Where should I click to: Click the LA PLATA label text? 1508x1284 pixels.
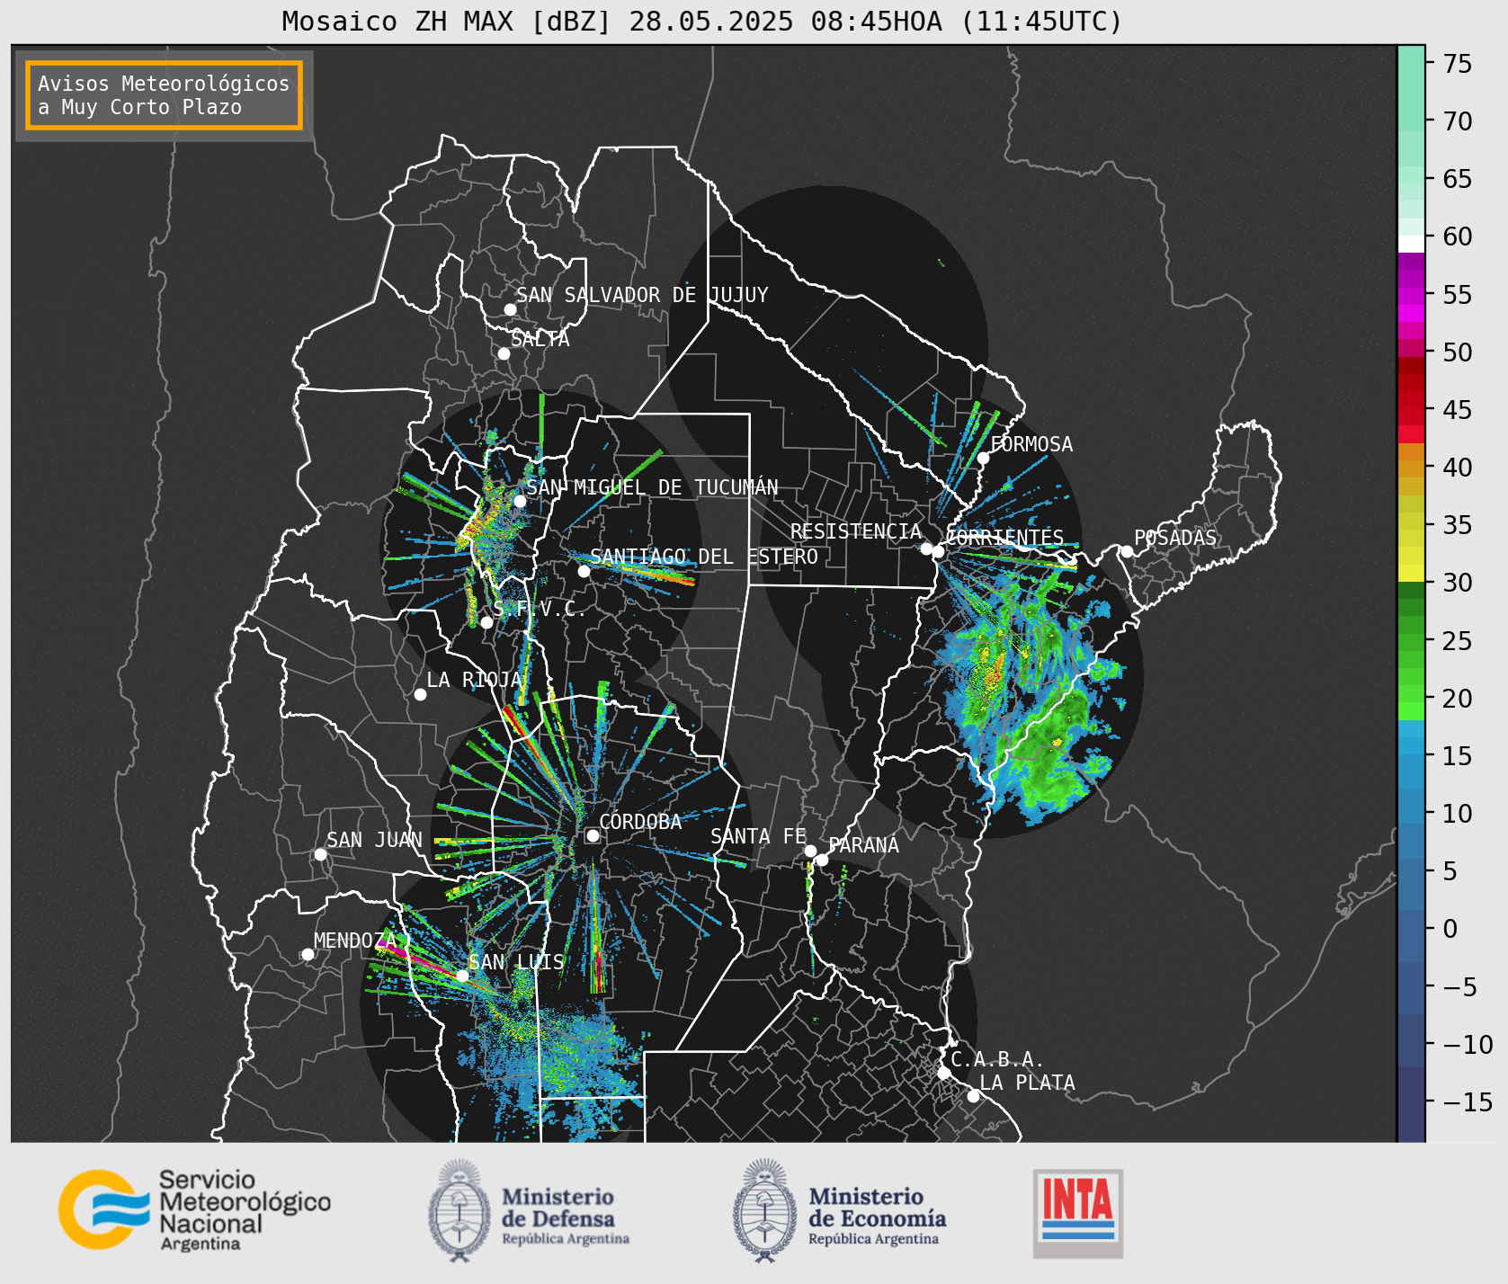[x=1027, y=1083]
